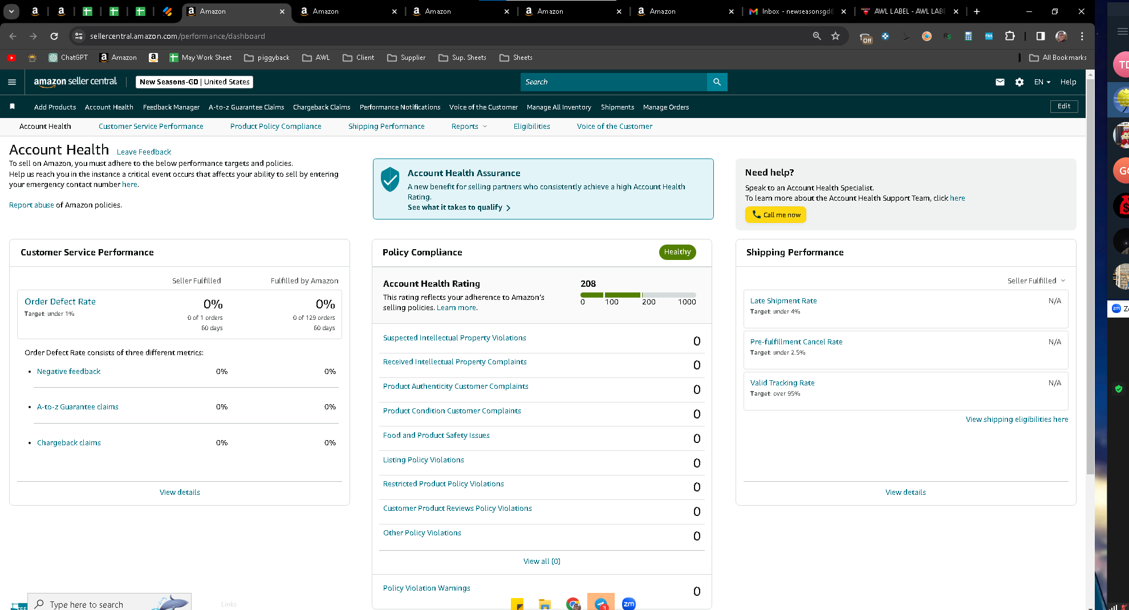1129x610 pixels.
Task: Switch to the Inbox Gmail browser tab
Action: tap(797, 11)
